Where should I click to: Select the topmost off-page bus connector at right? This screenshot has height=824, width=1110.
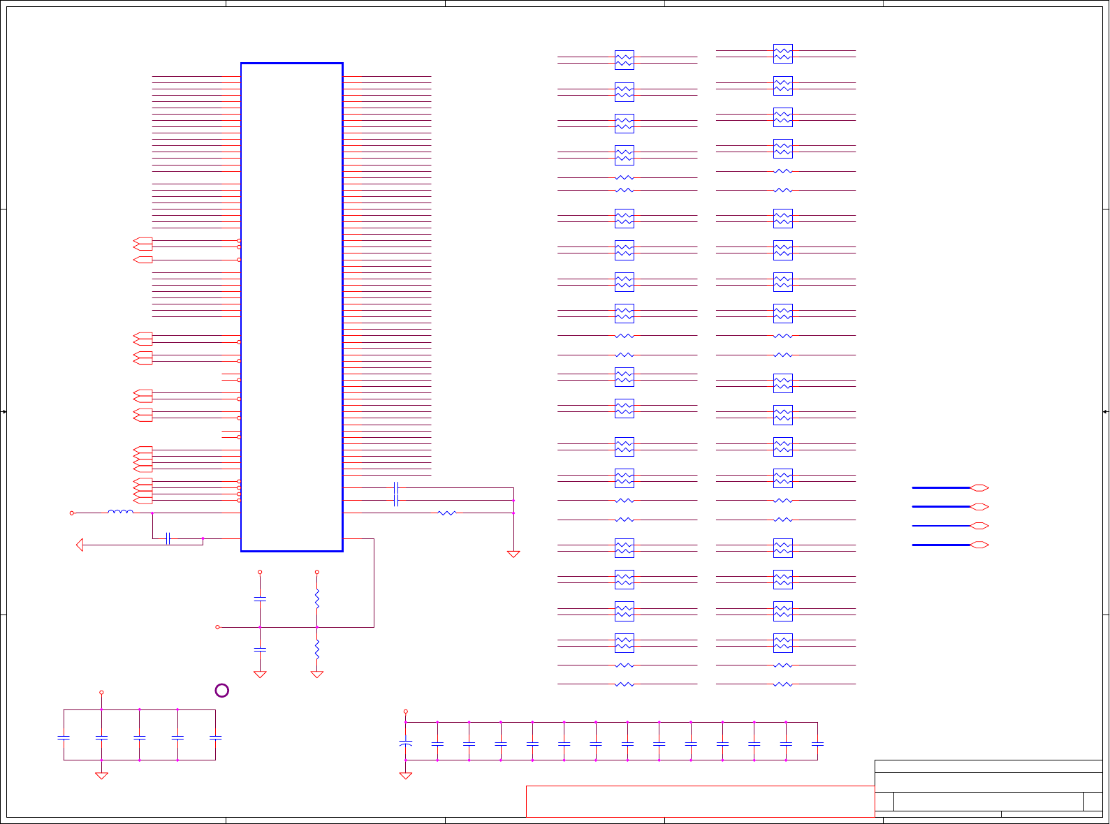[980, 487]
